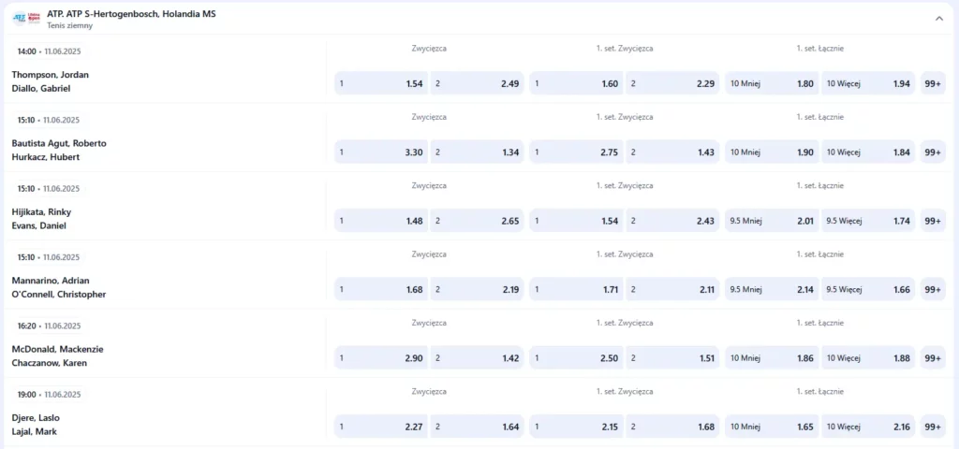Open more markets for Thompson vs Diallo
This screenshot has width=959, height=449.
tap(933, 84)
